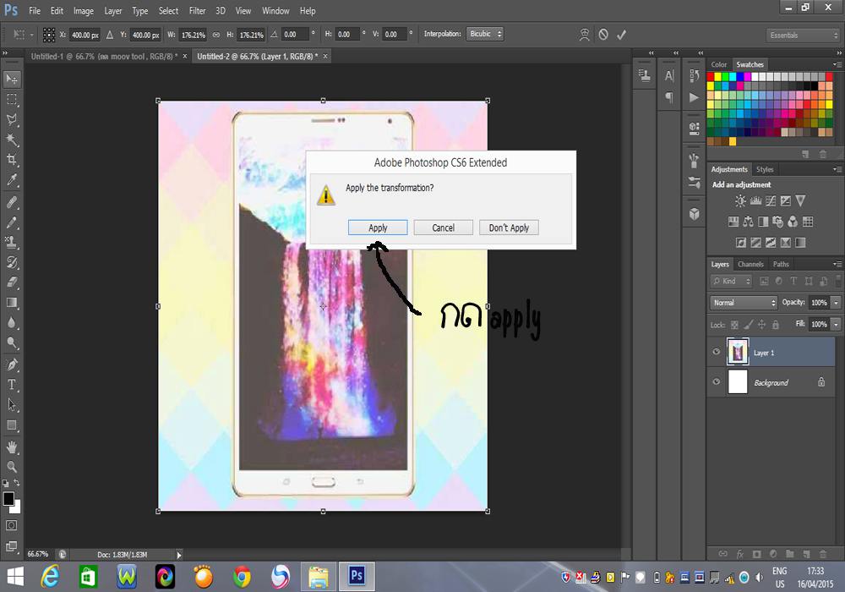
Task: Open Google Chrome from the taskbar
Action: point(242,577)
